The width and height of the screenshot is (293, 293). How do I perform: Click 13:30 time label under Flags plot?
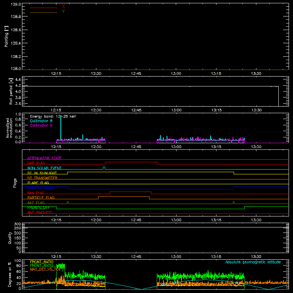click(x=256, y=220)
